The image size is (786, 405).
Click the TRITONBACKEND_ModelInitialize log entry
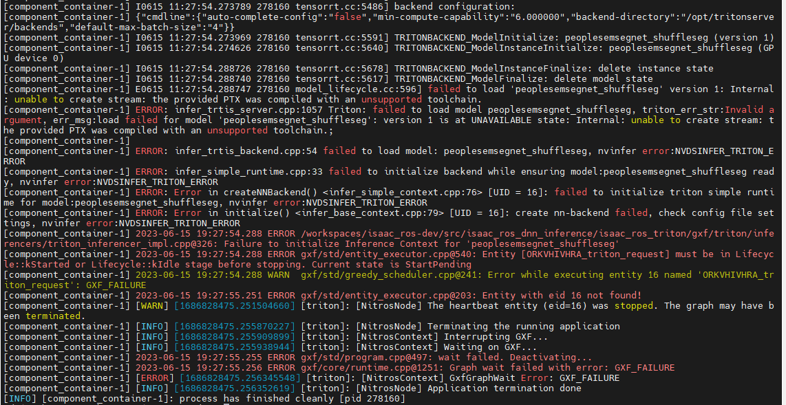[x=482, y=38]
